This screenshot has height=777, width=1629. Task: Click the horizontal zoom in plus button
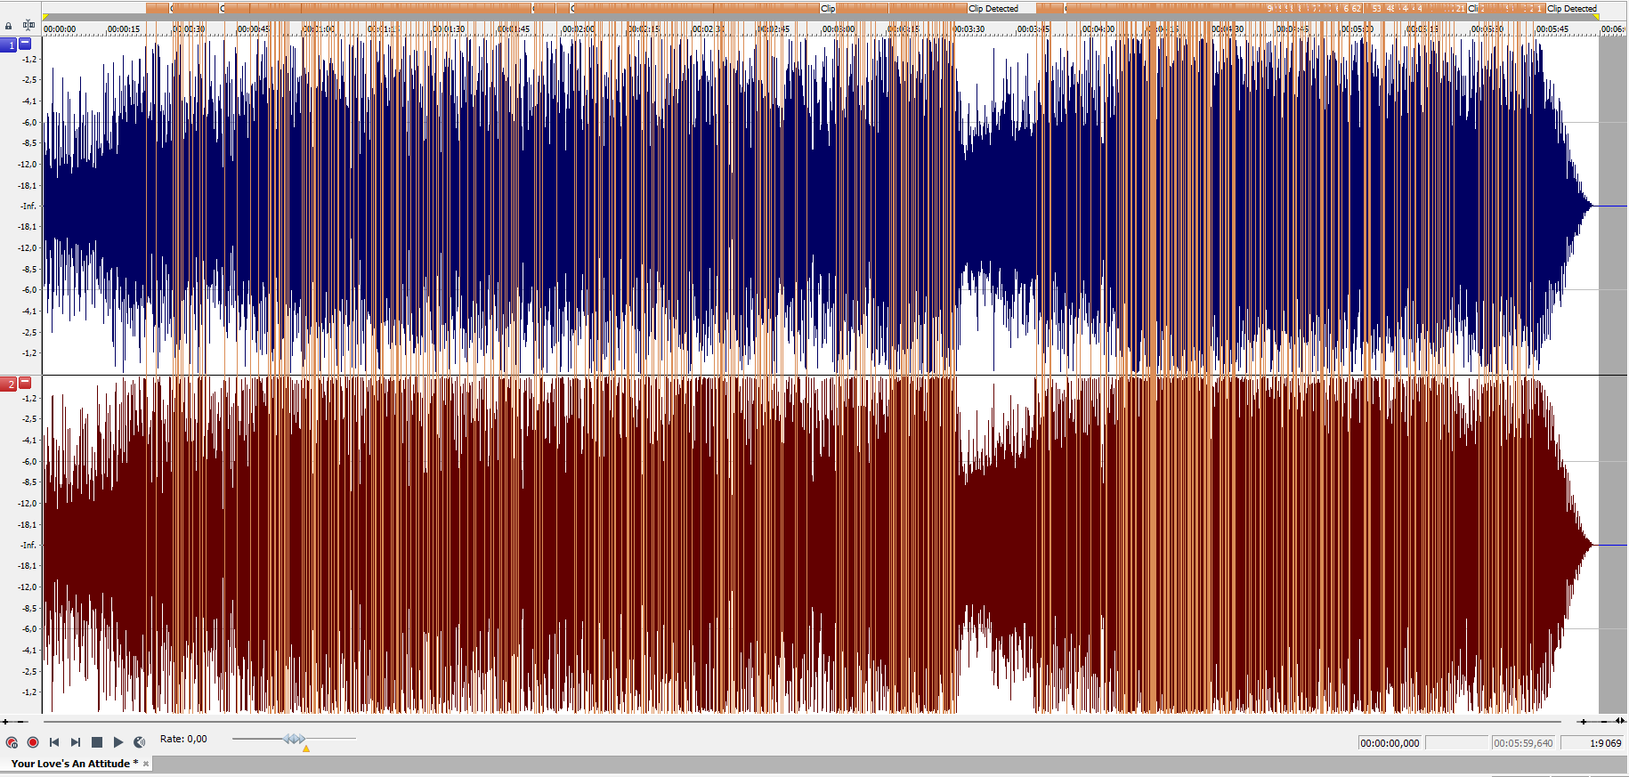click(1582, 722)
